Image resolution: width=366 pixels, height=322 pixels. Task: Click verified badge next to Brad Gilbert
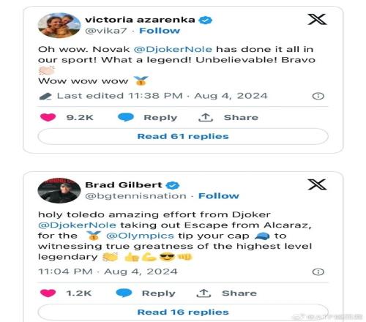(x=173, y=185)
